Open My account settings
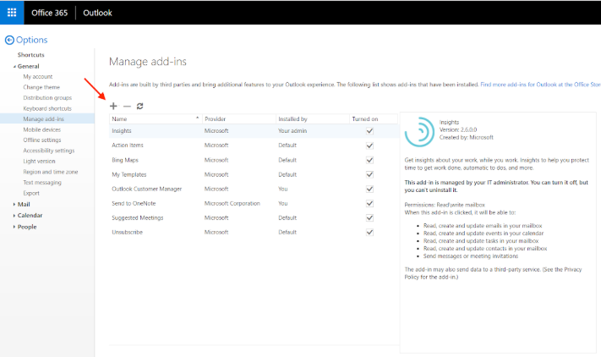The height and width of the screenshot is (357, 601). coord(37,77)
